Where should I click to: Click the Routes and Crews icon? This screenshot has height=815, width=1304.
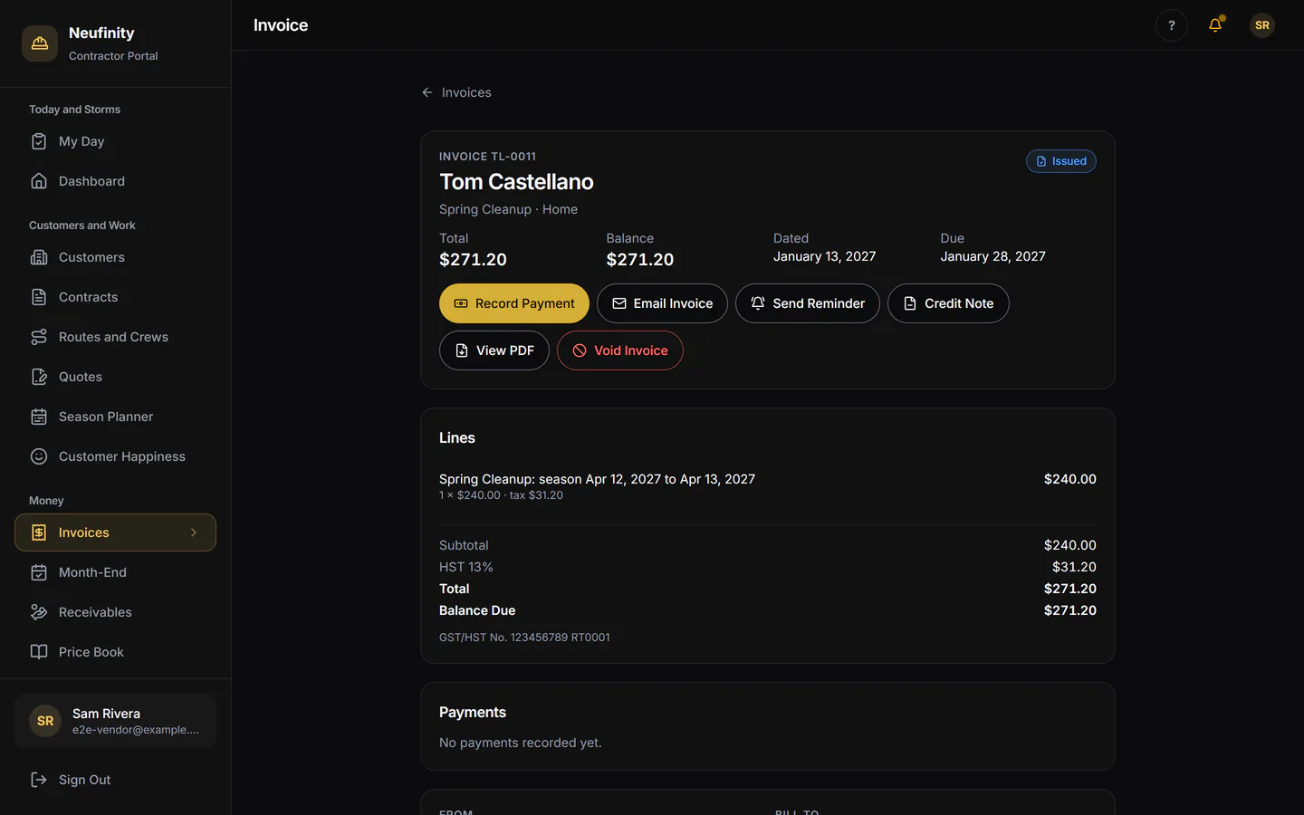point(39,337)
